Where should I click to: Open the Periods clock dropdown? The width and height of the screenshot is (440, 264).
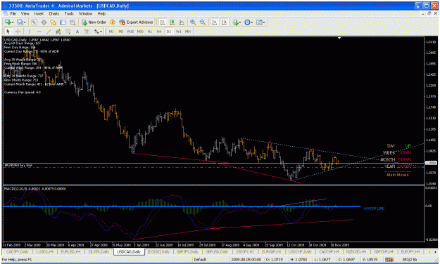[249, 22]
